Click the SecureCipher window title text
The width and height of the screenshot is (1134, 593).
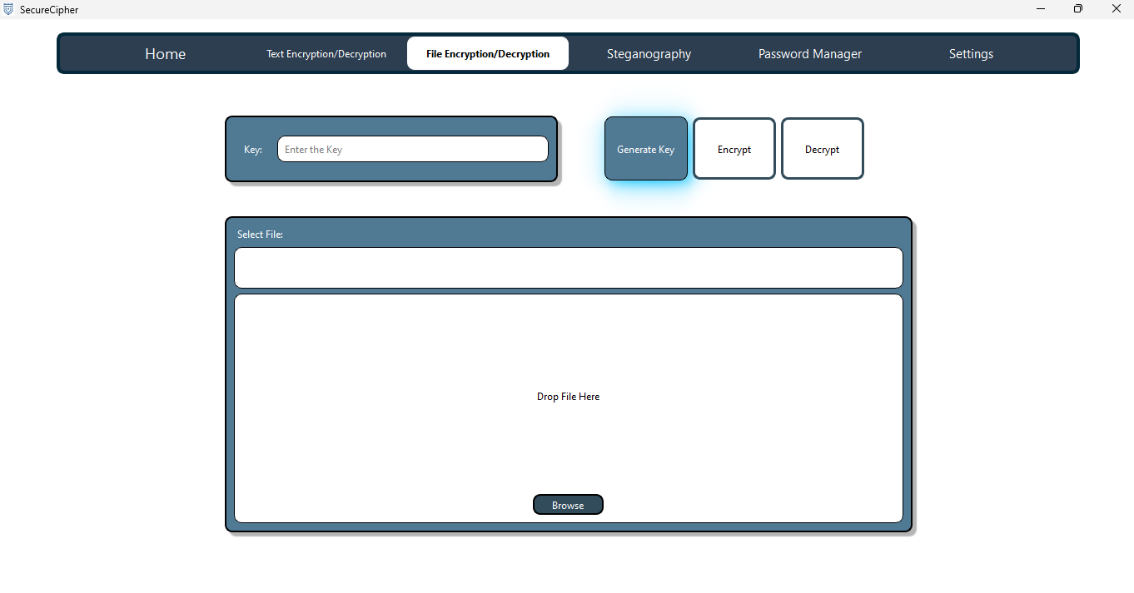pyautogui.click(x=49, y=10)
